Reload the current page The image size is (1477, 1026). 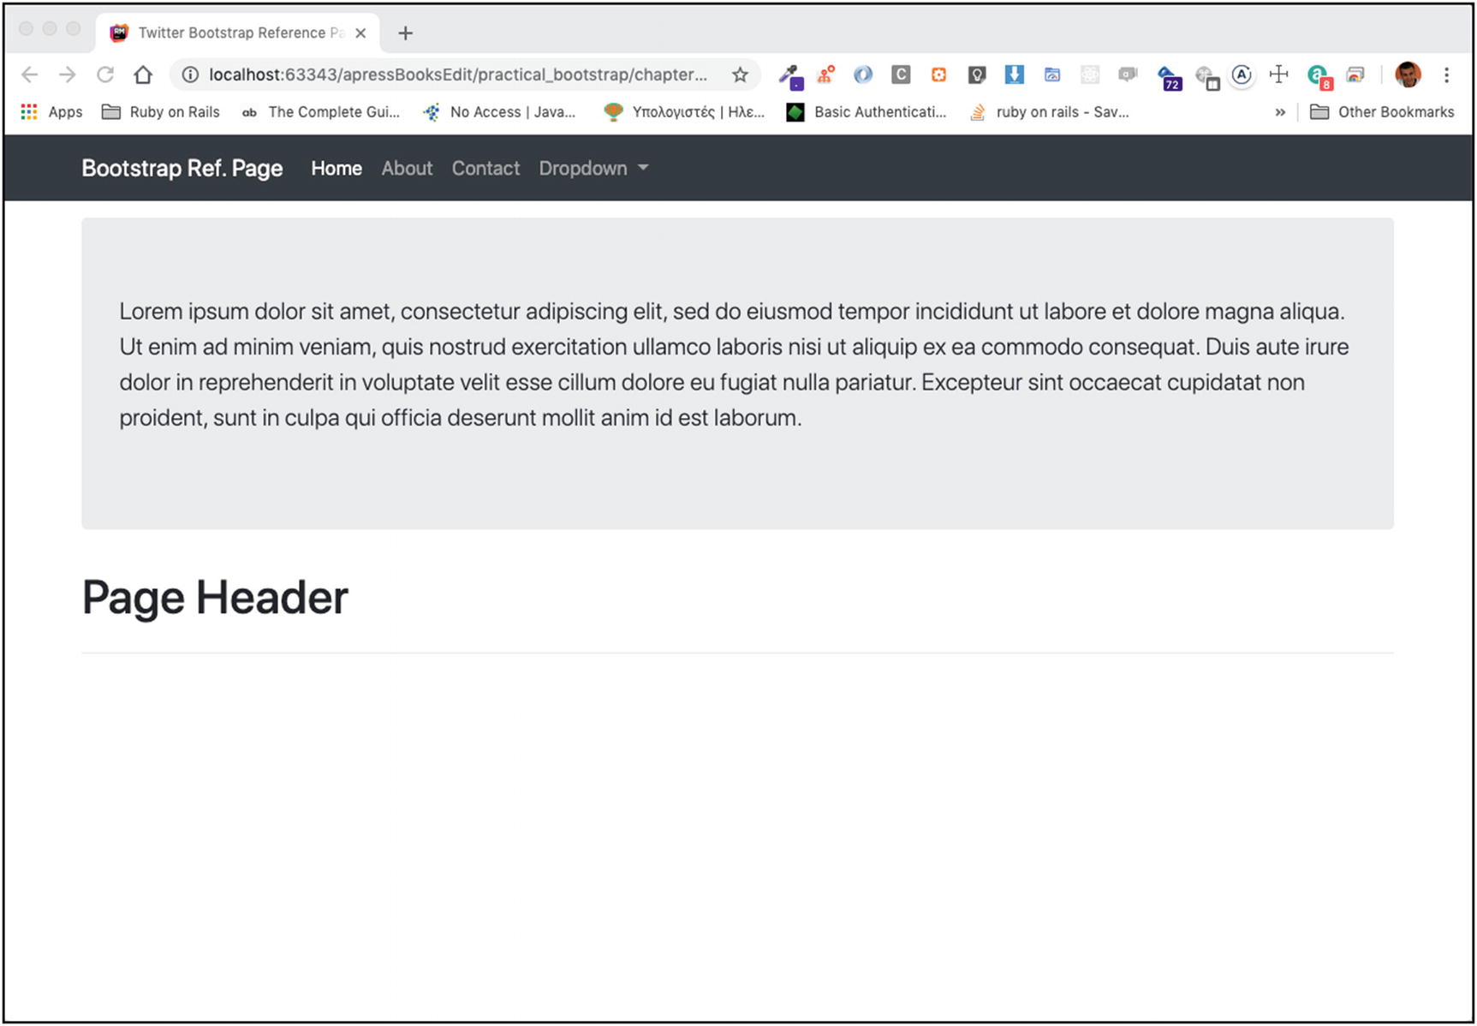(105, 75)
